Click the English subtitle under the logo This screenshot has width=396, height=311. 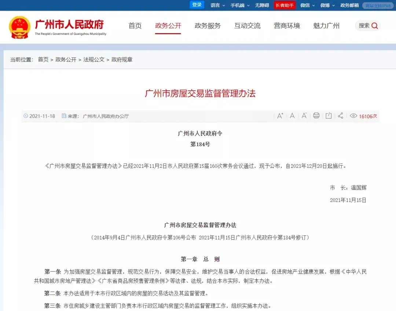(x=70, y=34)
